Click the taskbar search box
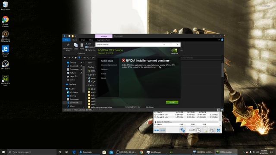The height and width of the screenshot is (155, 276). click(31, 152)
